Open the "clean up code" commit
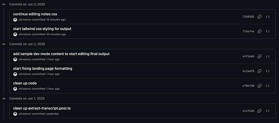Image resolution: width=279 pixels, height=123 pixels. 25,83
